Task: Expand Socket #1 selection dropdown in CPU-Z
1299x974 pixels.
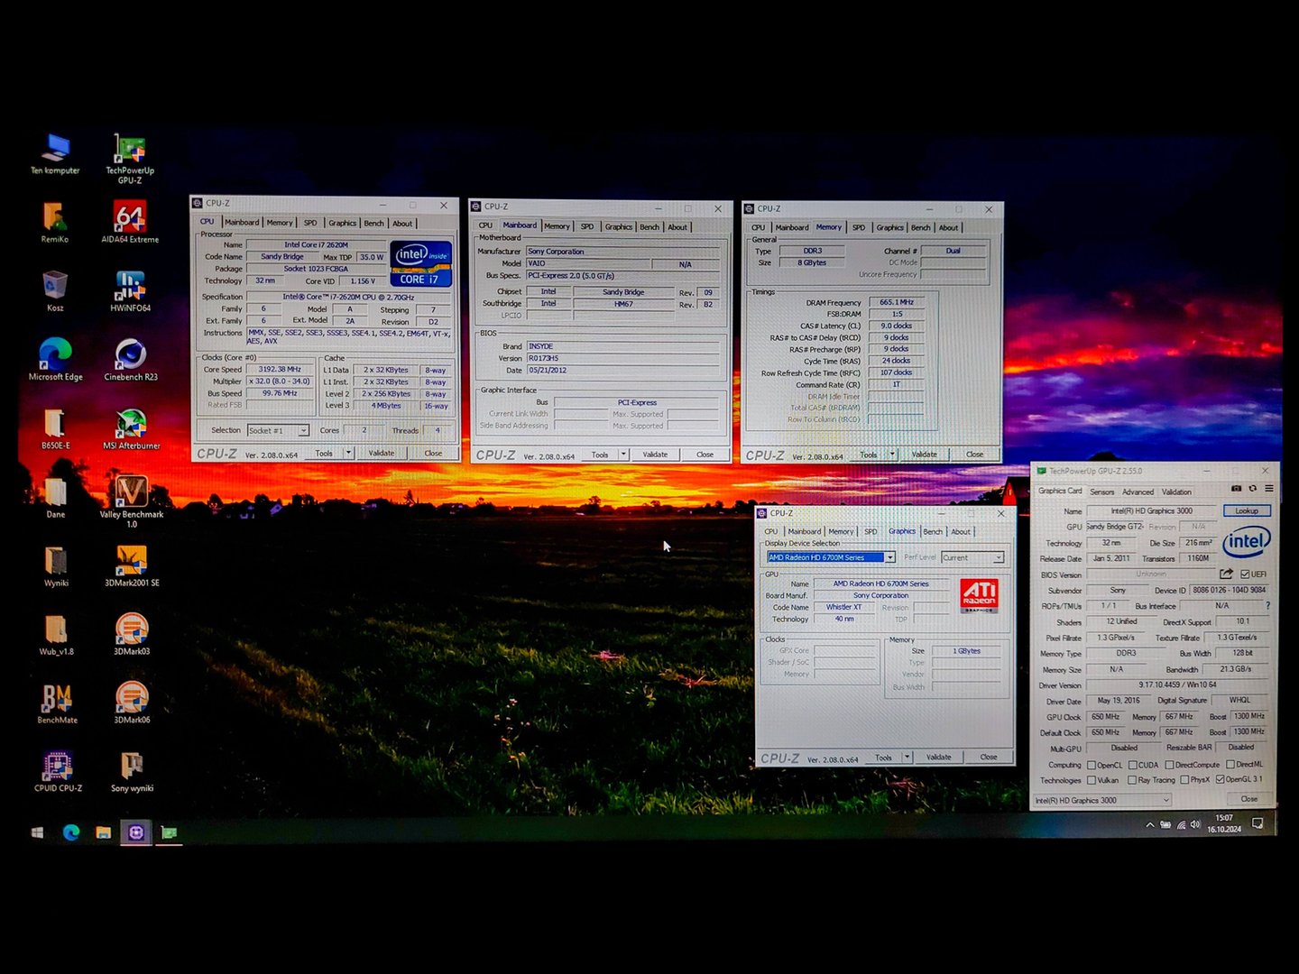Action: point(303,431)
